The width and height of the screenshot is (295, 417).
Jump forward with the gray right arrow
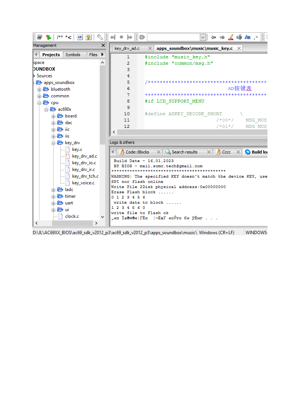pyautogui.click(x=130, y=37)
